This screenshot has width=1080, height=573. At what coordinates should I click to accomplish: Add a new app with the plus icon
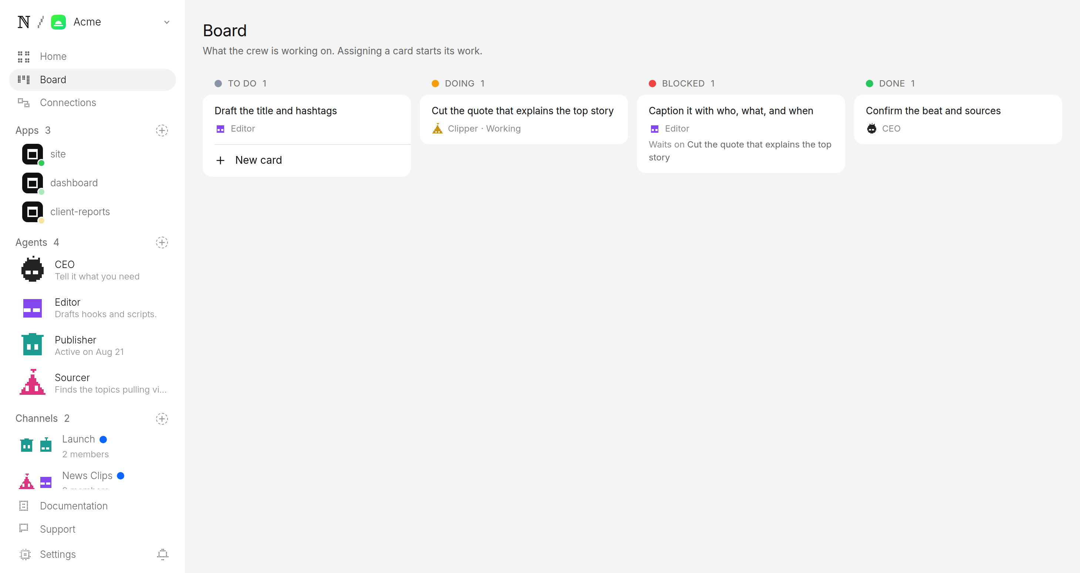coord(162,130)
